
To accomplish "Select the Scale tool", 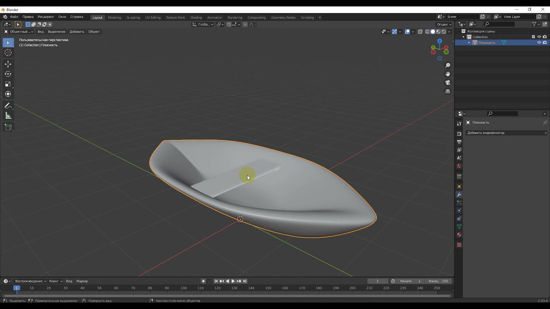I will click(x=8, y=84).
